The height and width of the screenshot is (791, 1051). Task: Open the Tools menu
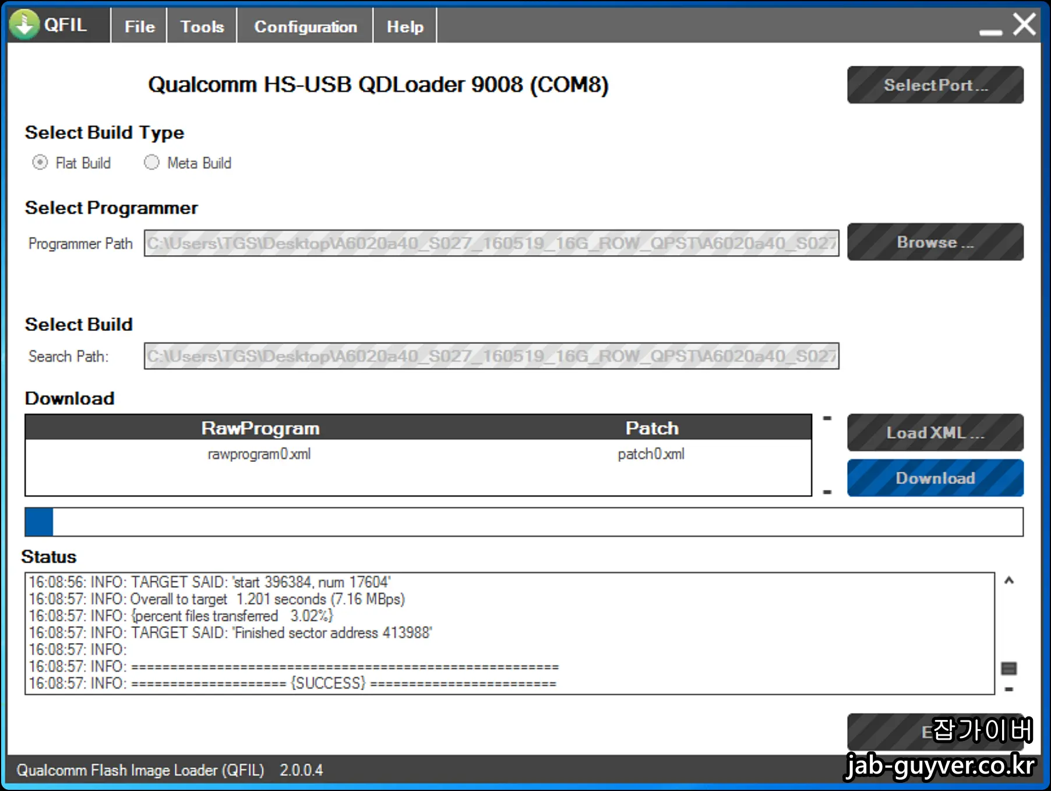pos(202,26)
